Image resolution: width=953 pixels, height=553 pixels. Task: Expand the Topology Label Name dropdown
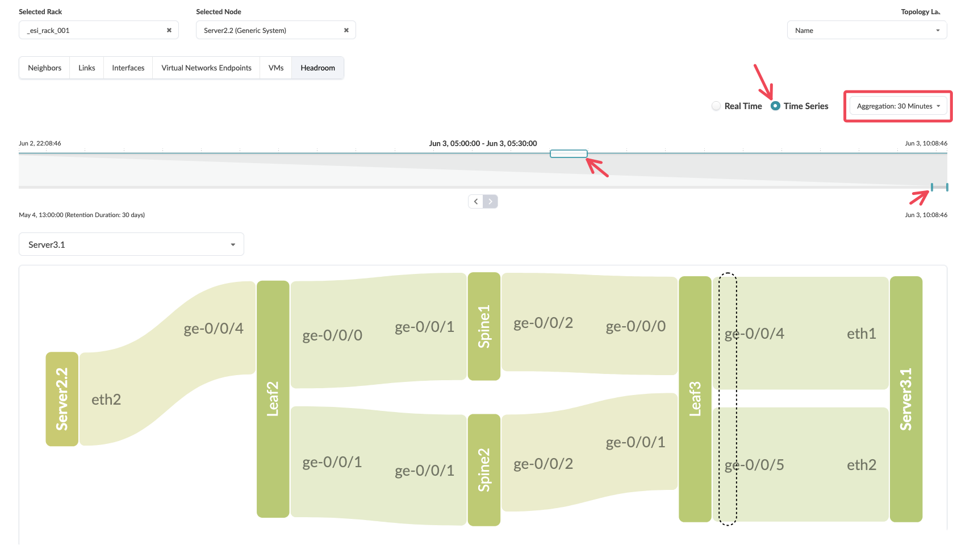click(x=867, y=31)
